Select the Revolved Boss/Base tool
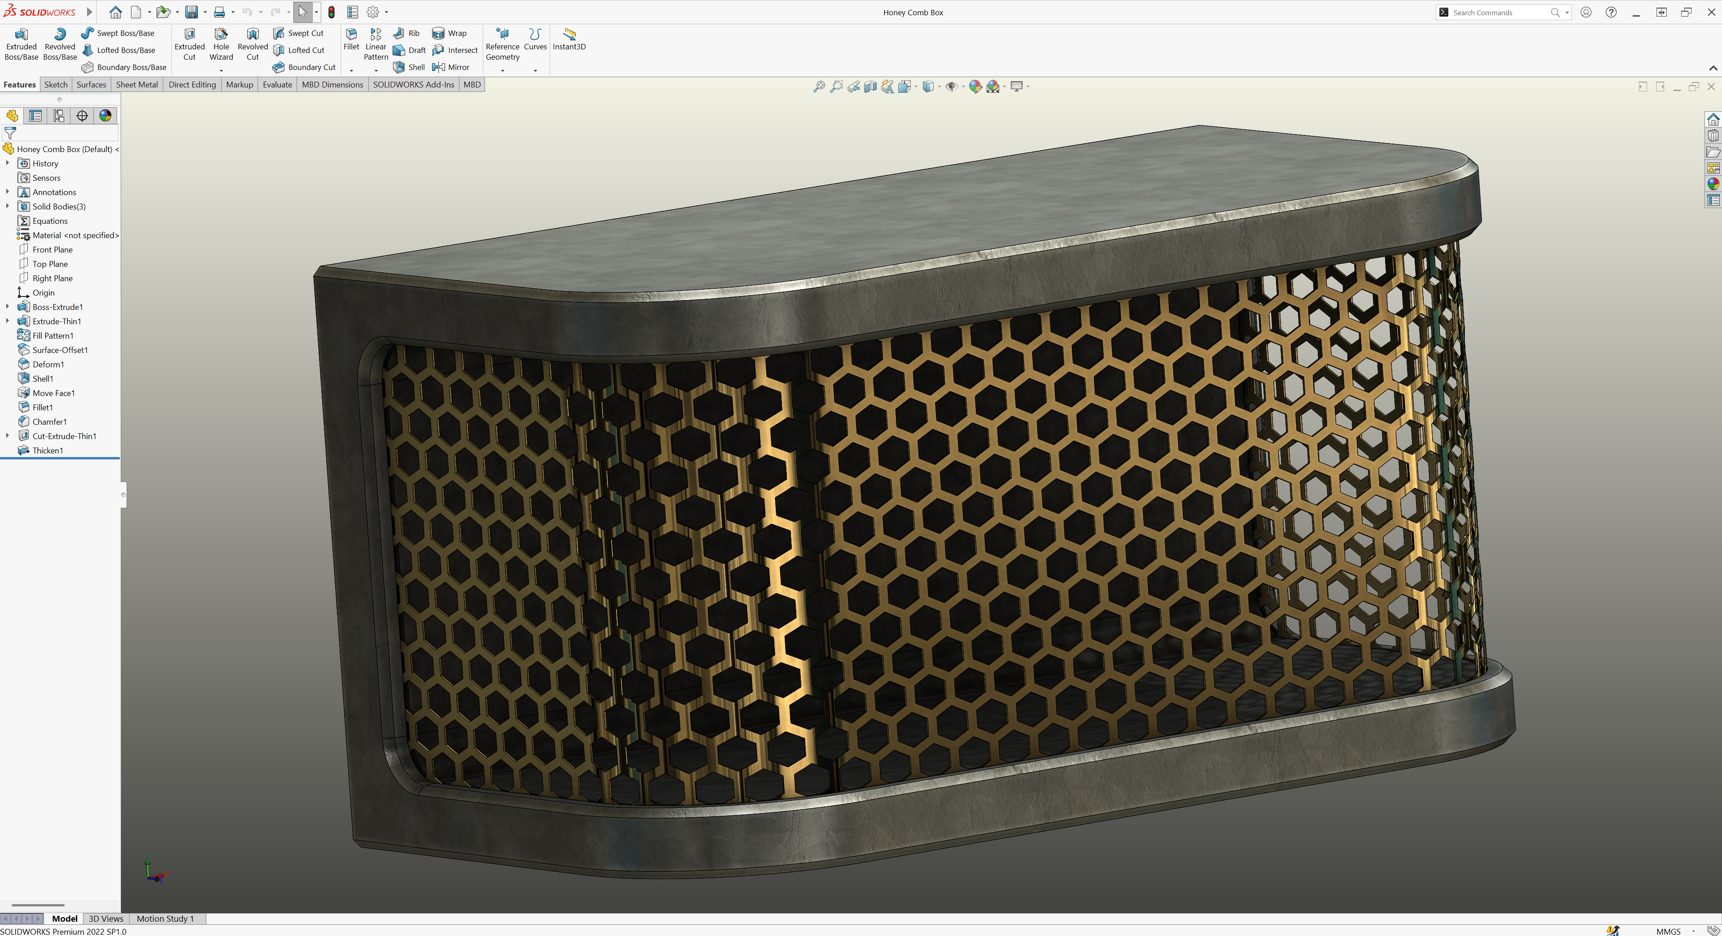 point(60,44)
